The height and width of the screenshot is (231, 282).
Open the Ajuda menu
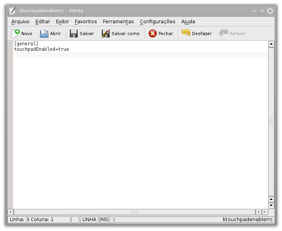[188, 22]
